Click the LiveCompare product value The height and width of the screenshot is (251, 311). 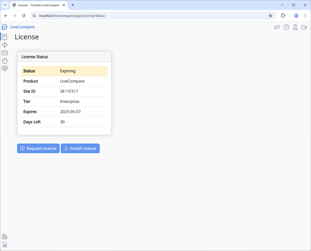coord(72,81)
